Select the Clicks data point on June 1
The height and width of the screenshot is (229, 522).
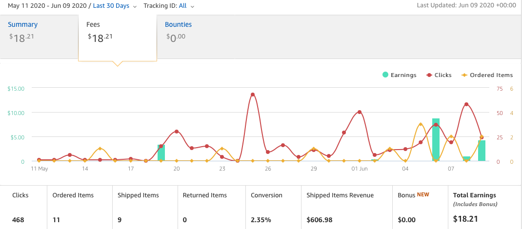pos(360,112)
